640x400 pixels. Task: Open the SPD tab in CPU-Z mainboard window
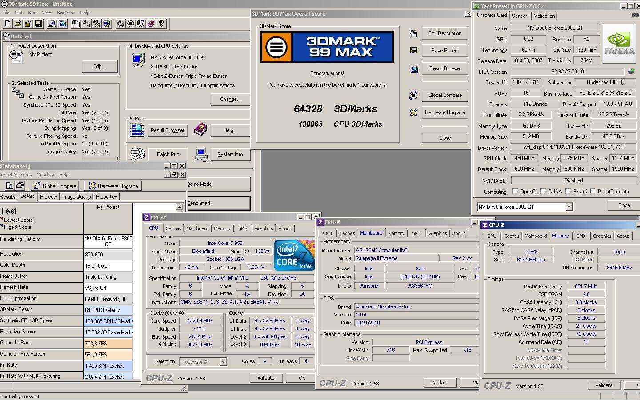(416, 233)
